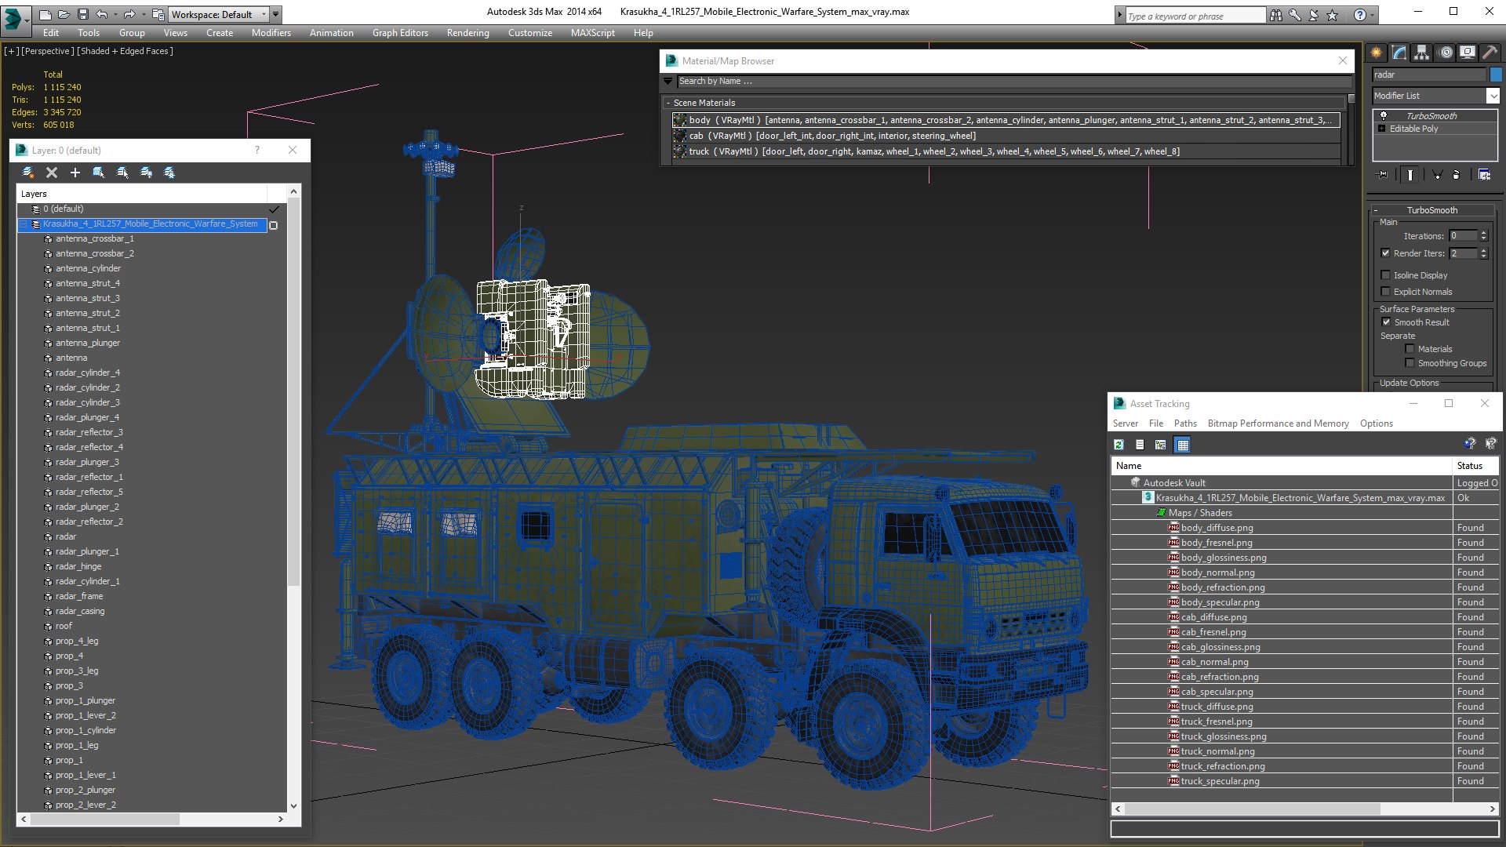Click Remove Modifier trash icon
The height and width of the screenshot is (847, 1506).
1457,175
